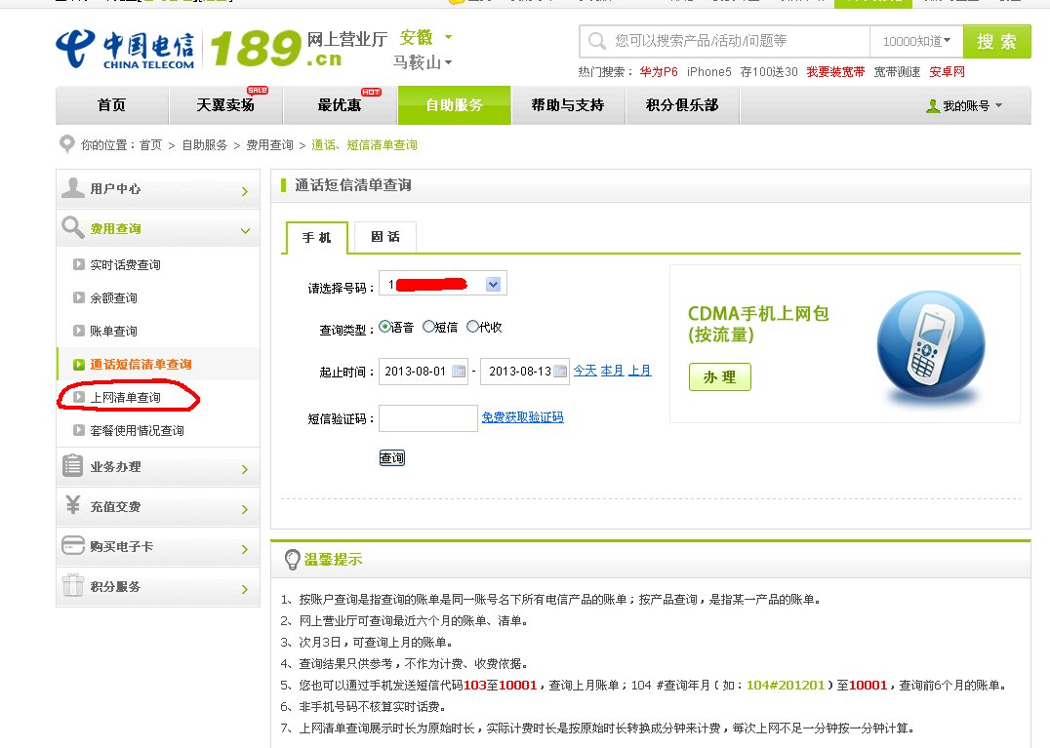Viewport: 1050px width, 748px height.
Task: Open the 帮助与支持 menu item
Action: point(568,103)
